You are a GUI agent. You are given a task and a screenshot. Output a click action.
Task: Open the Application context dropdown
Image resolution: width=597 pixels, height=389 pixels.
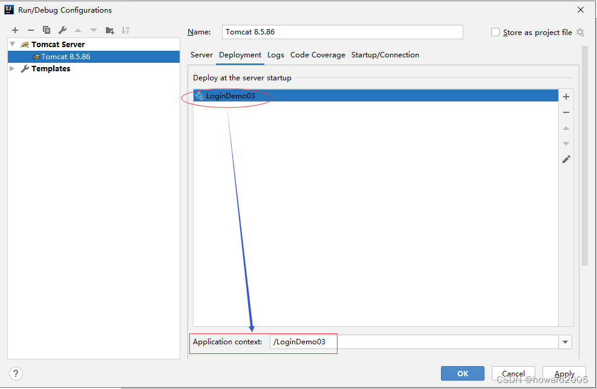click(x=564, y=342)
